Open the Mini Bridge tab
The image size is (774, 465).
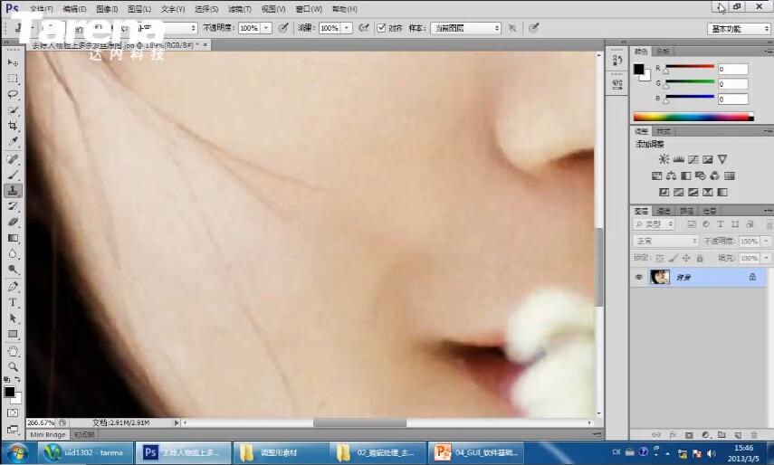[48, 434]
